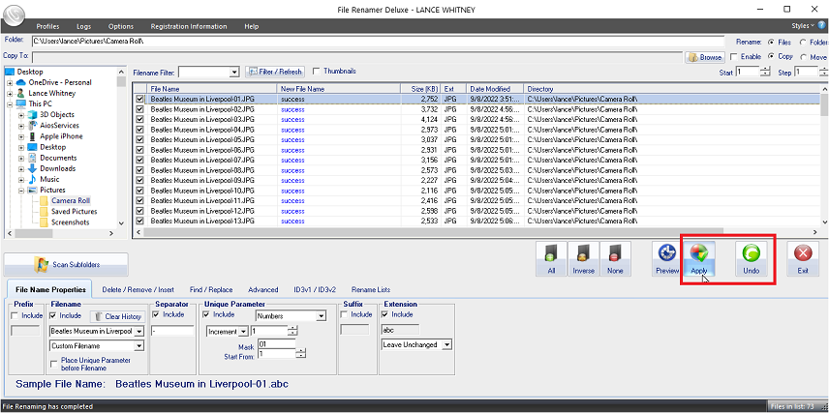Toggle Unique Parameter Include checkbox
The width and height of the screenshot is (829, 413).
206,314
